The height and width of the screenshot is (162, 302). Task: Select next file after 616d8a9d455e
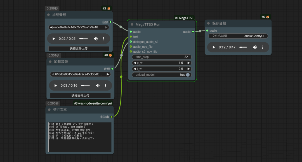(108, 74)
